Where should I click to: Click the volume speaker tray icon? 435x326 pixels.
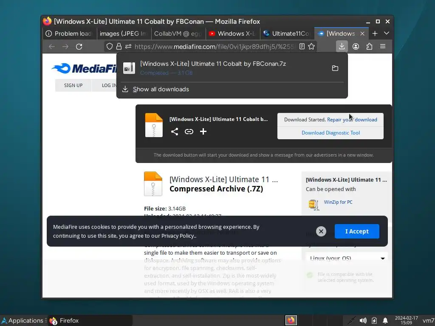pos(363,321)
